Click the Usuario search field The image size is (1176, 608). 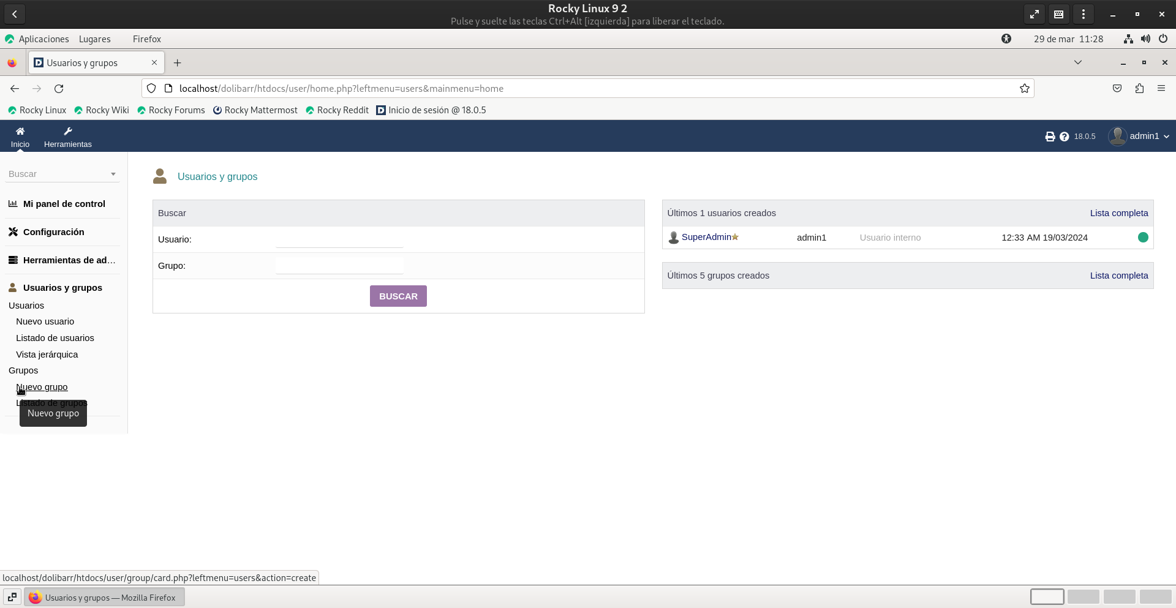pyautogui.click(x=339, y=239)
